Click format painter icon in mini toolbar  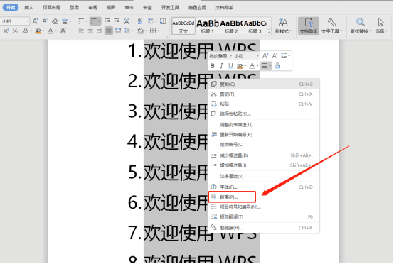(x=277, y=66)
